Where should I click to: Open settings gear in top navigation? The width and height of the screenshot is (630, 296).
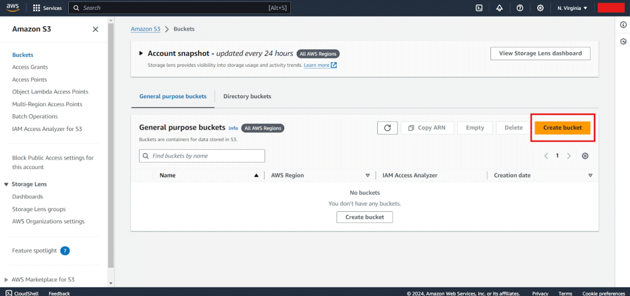click(540, 8)
